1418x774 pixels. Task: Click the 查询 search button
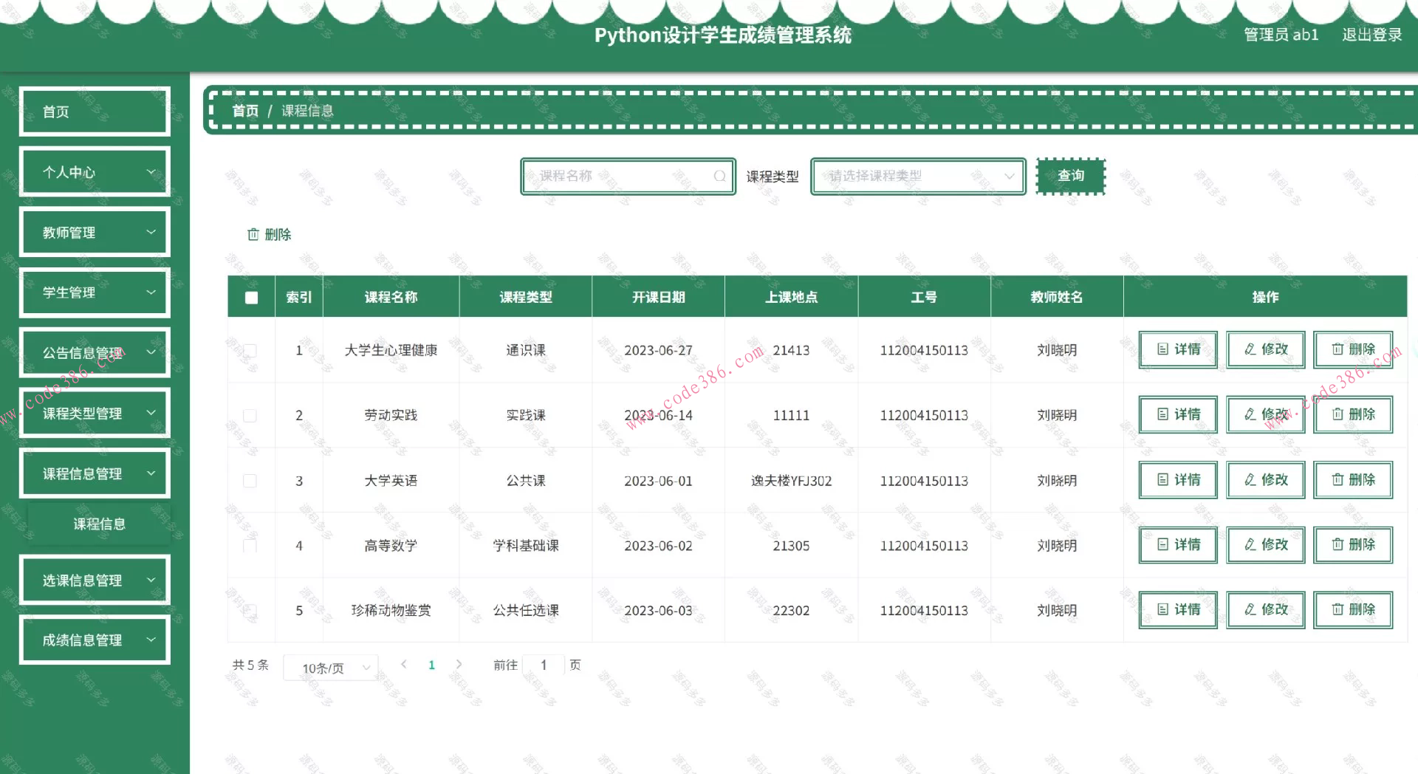coord(1071,176)
